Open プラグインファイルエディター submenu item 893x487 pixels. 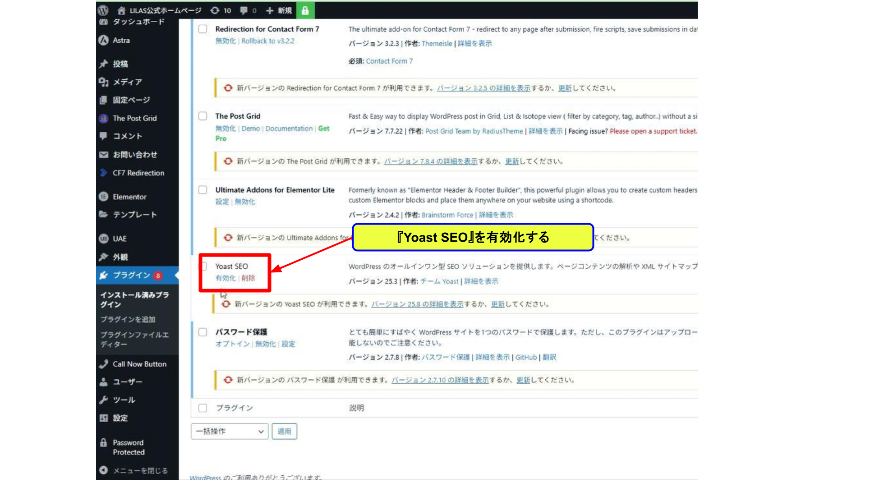click(x=134, y=339)
